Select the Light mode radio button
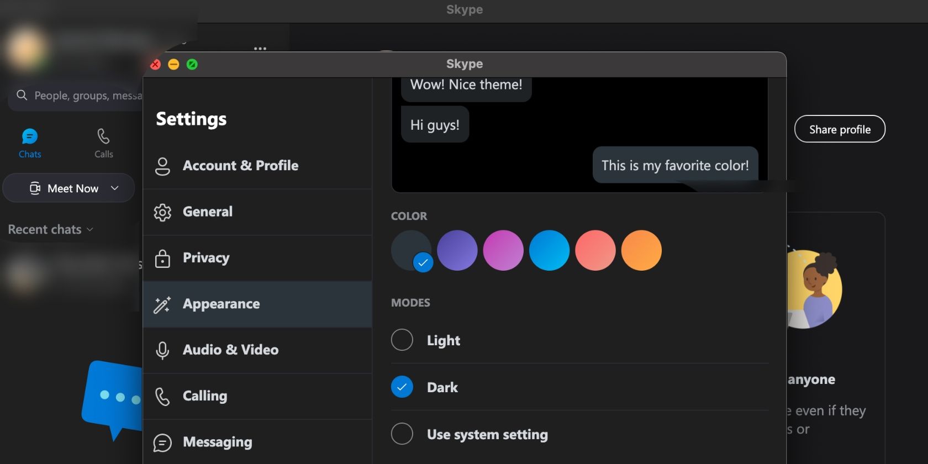The image size is (928, 464). [x=402, y=340]
